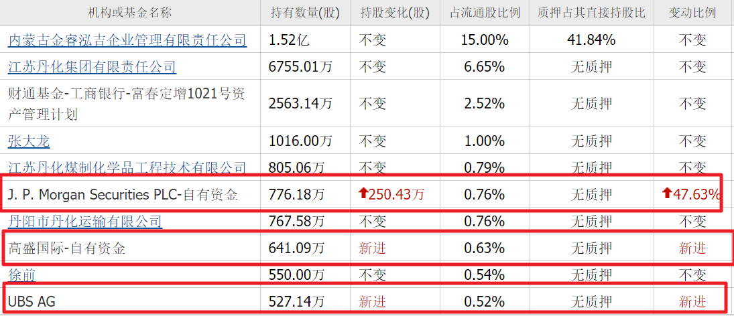Click the 持股变化(股) column header
The width and height of the screenshot is (734, 316).
pos(395,13)
